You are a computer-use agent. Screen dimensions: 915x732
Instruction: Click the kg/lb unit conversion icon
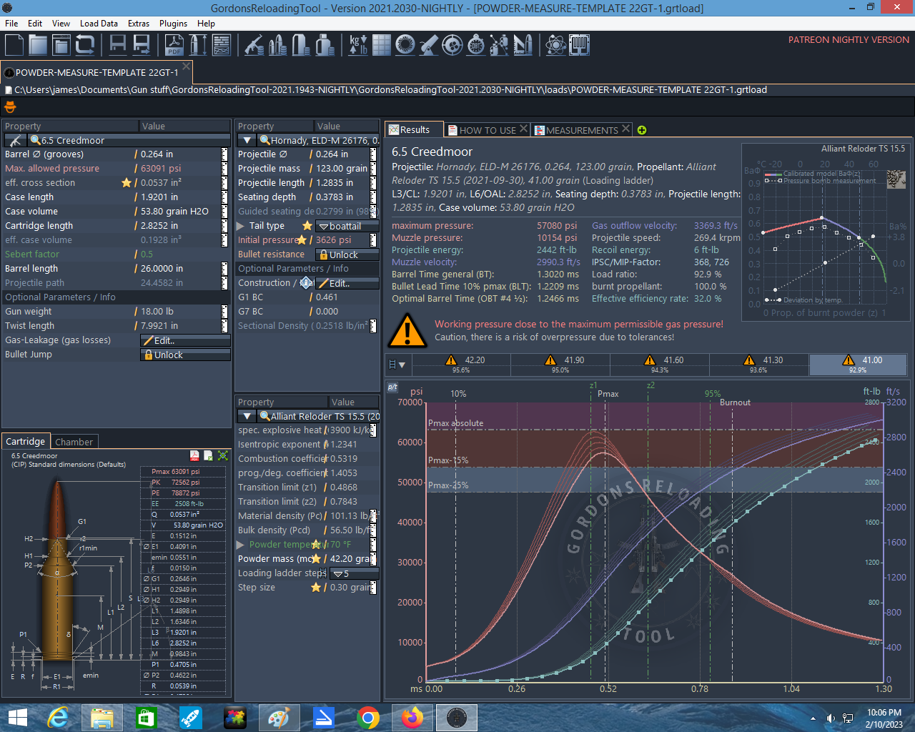tap(358, 46)
